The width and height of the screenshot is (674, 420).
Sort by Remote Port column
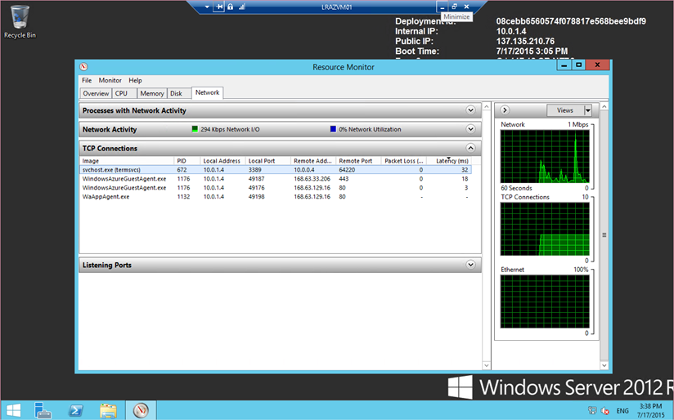[358, 161]
